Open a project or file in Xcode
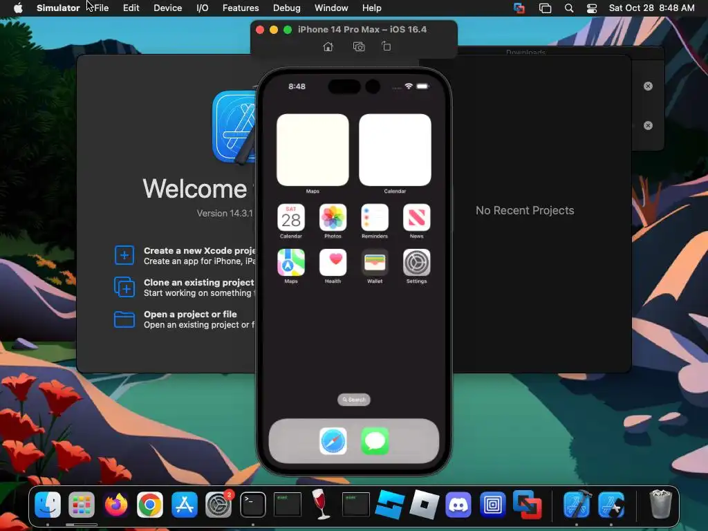 click(x=185, y=319)
